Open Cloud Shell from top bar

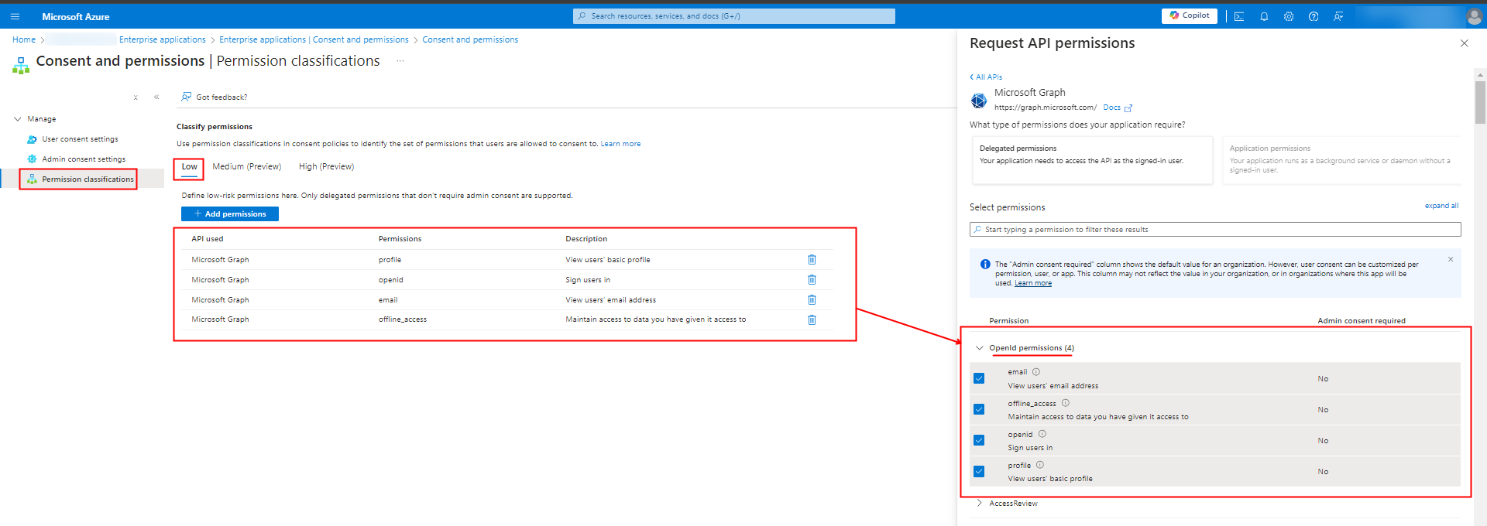pyautogui.click(x=1239, y=16)
